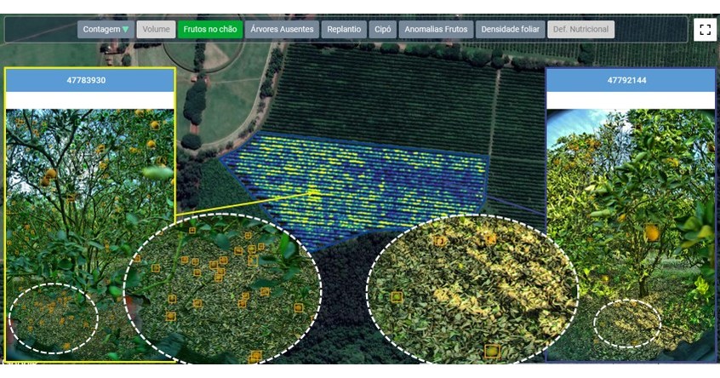Switch to the Replantio layer
Screen dimensions: 720x378
tap(344, 30)
